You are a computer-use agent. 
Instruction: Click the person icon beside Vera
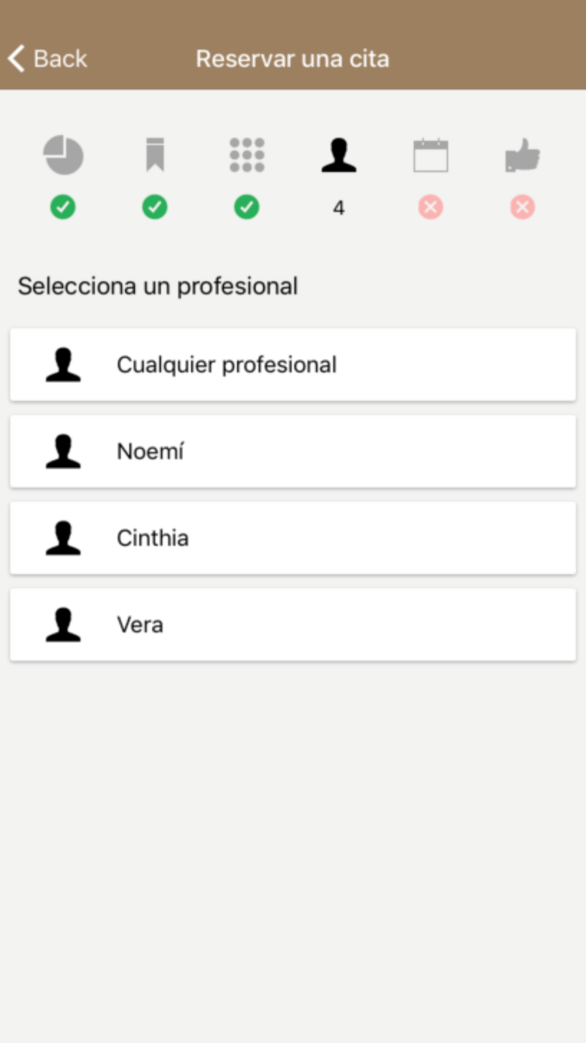[63, 625]
